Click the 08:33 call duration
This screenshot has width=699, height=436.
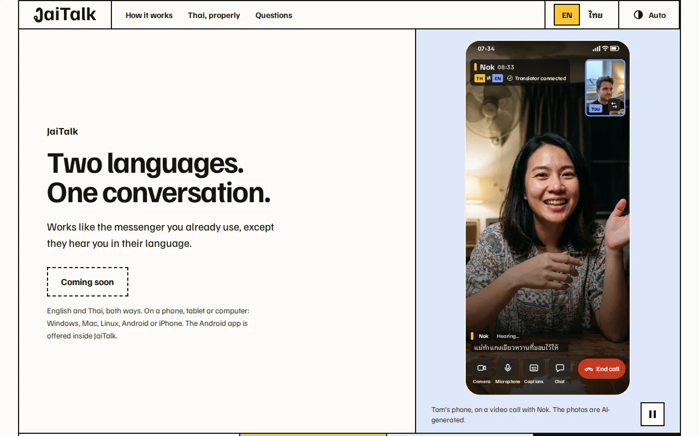(x=506, y=68)
